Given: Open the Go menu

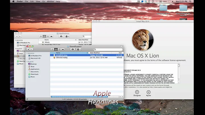Looking at the screenshot, I should coord(44,1).
